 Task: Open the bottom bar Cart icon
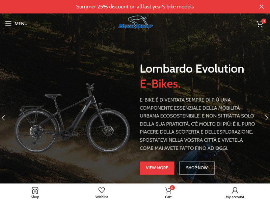pos(168,190)
